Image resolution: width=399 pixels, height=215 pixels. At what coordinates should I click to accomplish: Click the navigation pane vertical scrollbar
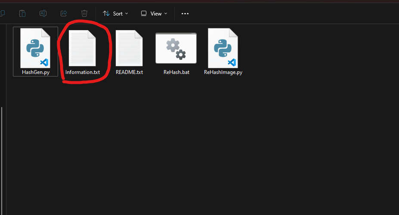pos(2,161)
